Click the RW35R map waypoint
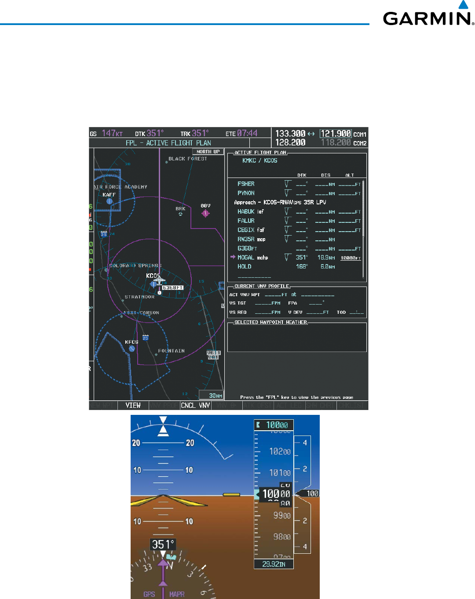 (x=252, y=239)
